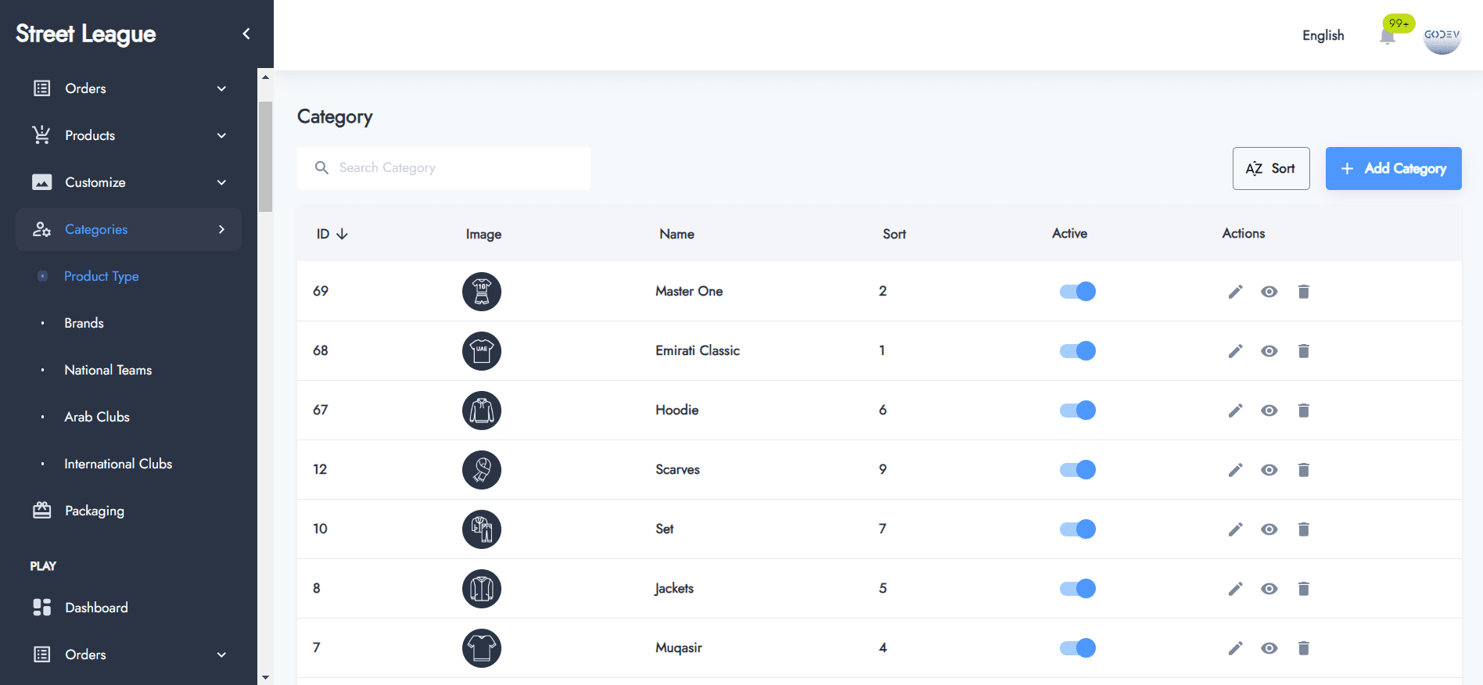The width and height of the screenshot is (1483, 685).
Task: Open International Clubs submenu item
Action: (118, 464)
